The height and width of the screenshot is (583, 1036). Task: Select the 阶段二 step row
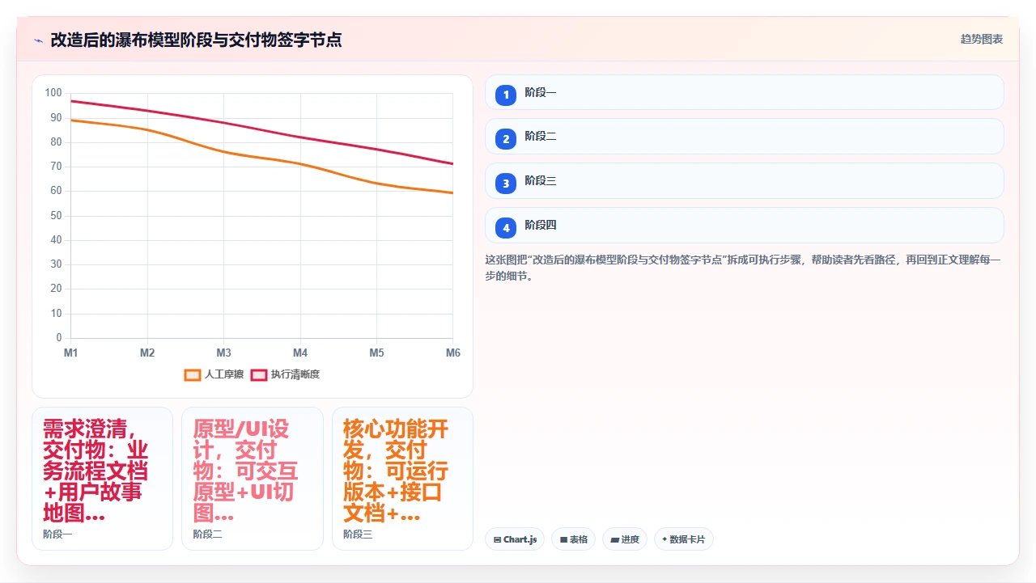(744, 137)
